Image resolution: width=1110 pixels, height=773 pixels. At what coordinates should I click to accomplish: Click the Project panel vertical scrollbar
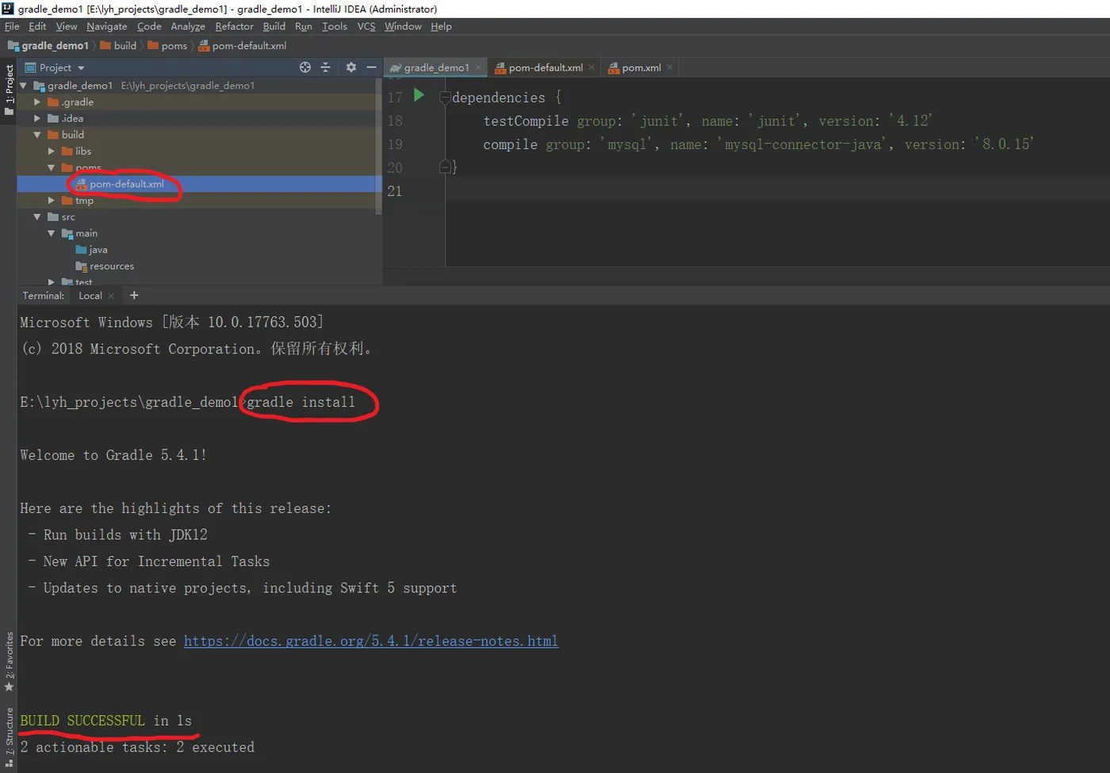click(x=379, y=147)
